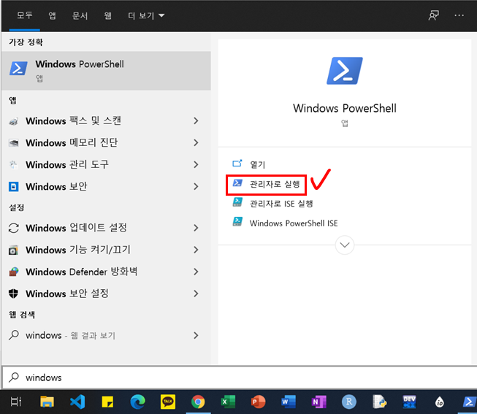Click the Windows 팩스 및 스캔 app icon

pyautogui.click(x=13, y=121)
